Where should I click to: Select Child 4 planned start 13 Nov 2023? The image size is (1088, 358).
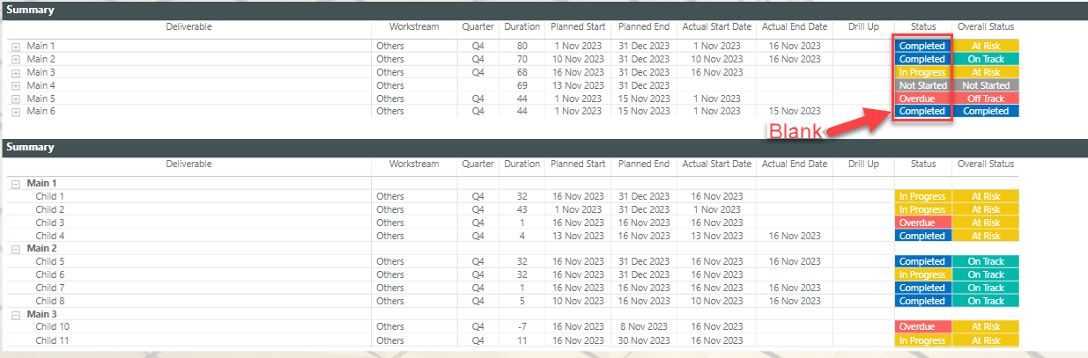(x=578, y=236)
